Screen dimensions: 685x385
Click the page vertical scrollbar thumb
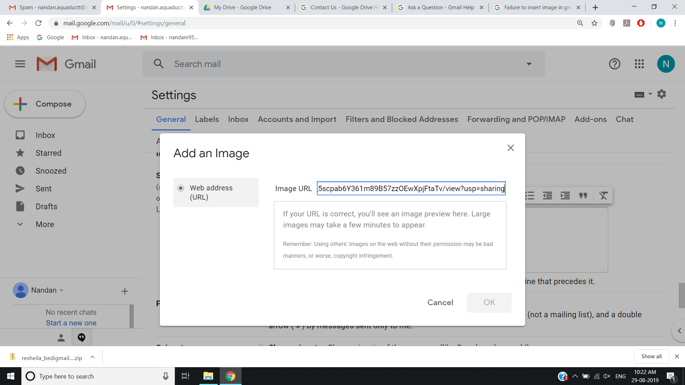681,295
